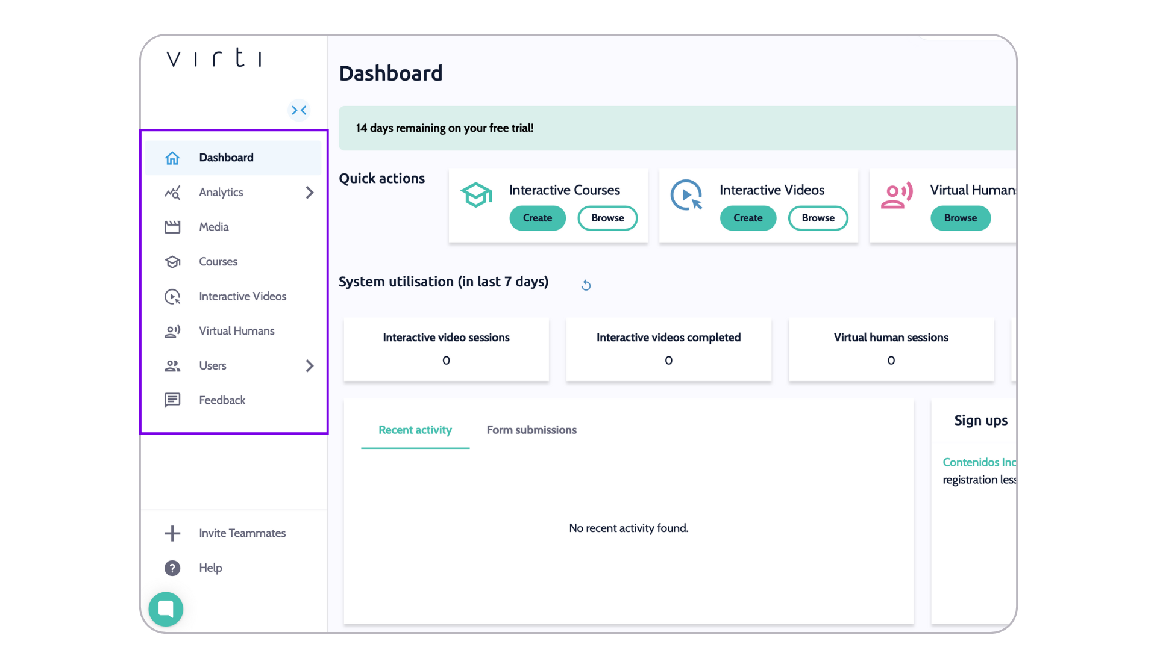
Task: Click the Interactive video sessions stat card
Action: coord(446,349)
